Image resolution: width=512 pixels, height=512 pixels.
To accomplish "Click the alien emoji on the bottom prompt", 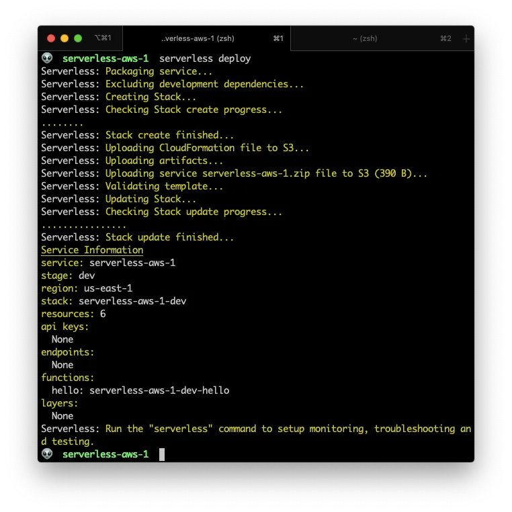I will pyautogui.click(x=47, y=454).
